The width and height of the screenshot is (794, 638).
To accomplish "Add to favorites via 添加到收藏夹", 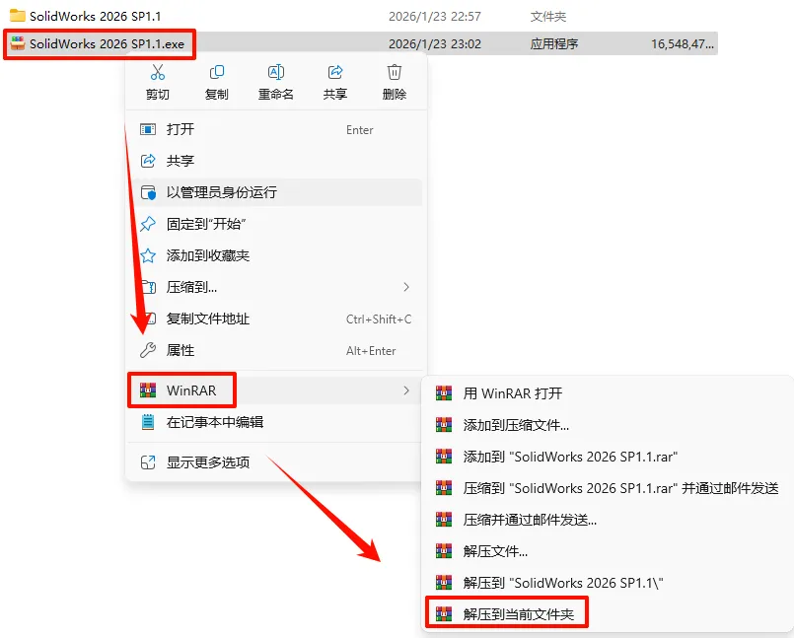I will click(x=273, y=255).
